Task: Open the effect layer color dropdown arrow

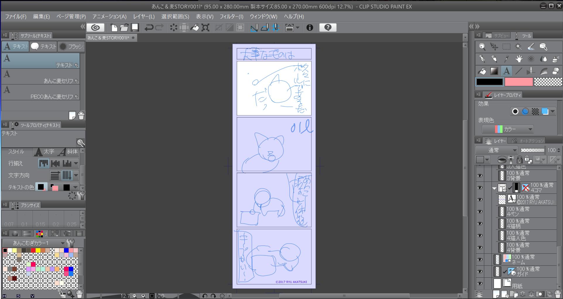Action: tap(552, 111)
